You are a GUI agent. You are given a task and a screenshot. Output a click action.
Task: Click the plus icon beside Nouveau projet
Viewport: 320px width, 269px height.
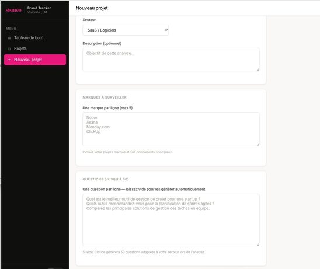[x=9, y=60]
